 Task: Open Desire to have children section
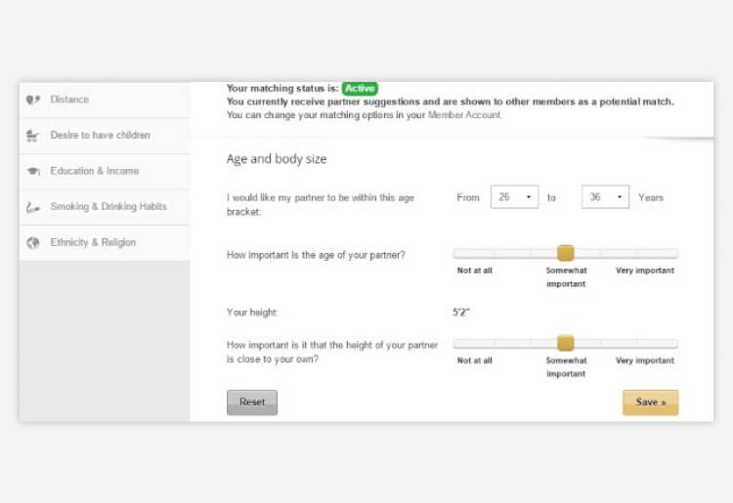coord(105,136)
